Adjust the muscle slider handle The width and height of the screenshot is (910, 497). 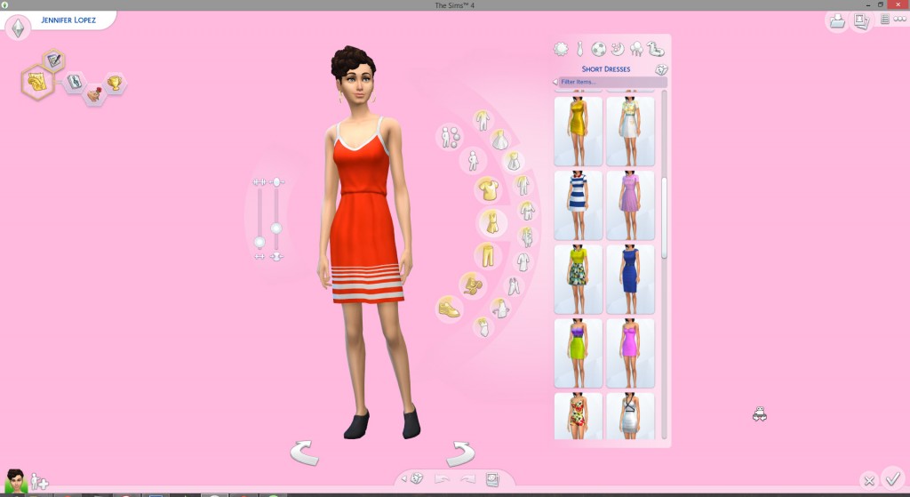tap(259, 242)
